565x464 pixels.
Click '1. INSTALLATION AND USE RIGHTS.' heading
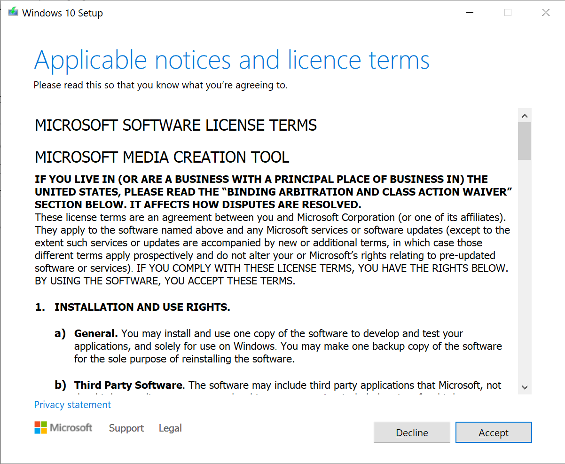(133, 307)
